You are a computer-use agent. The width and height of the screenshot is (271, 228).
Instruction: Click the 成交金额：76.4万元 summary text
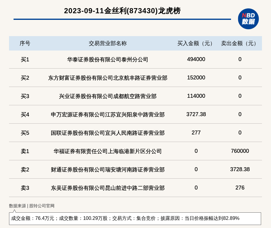[x=33, y=218]
